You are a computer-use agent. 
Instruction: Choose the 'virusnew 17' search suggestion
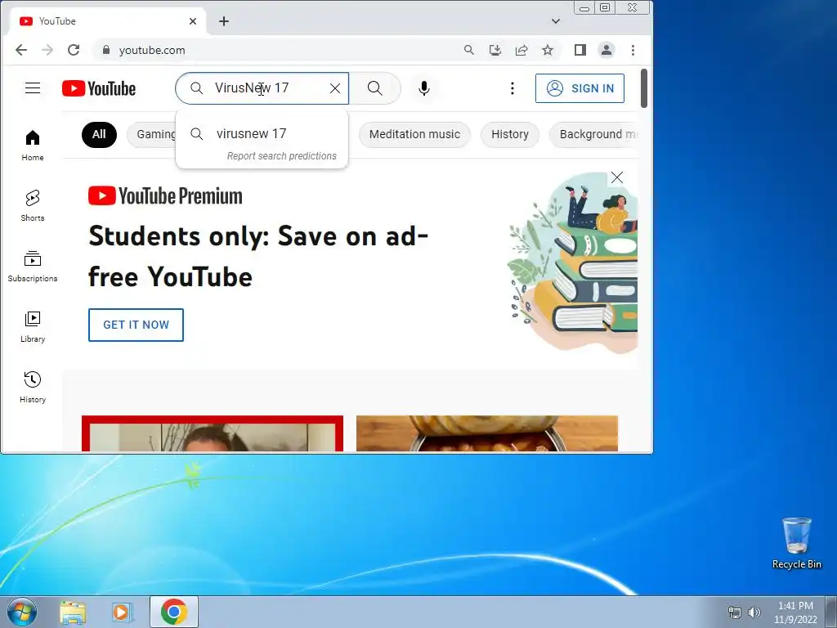(262, 133)
